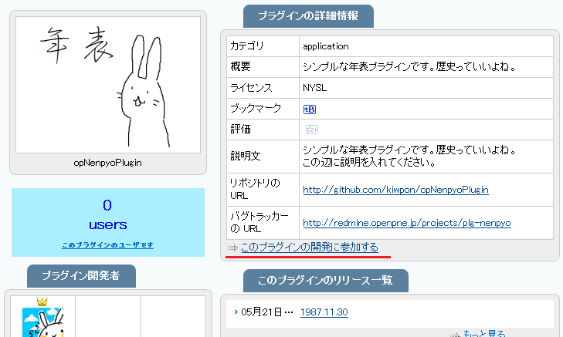The width and height of the screenshot is (563, 337).
Task: Click the small icon before もっと見る
Action: 456,334
